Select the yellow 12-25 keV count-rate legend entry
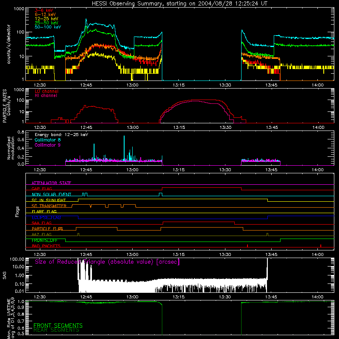The width and height of the screenshot is (339, 339). pyautogui.click(x=47, y=19)
